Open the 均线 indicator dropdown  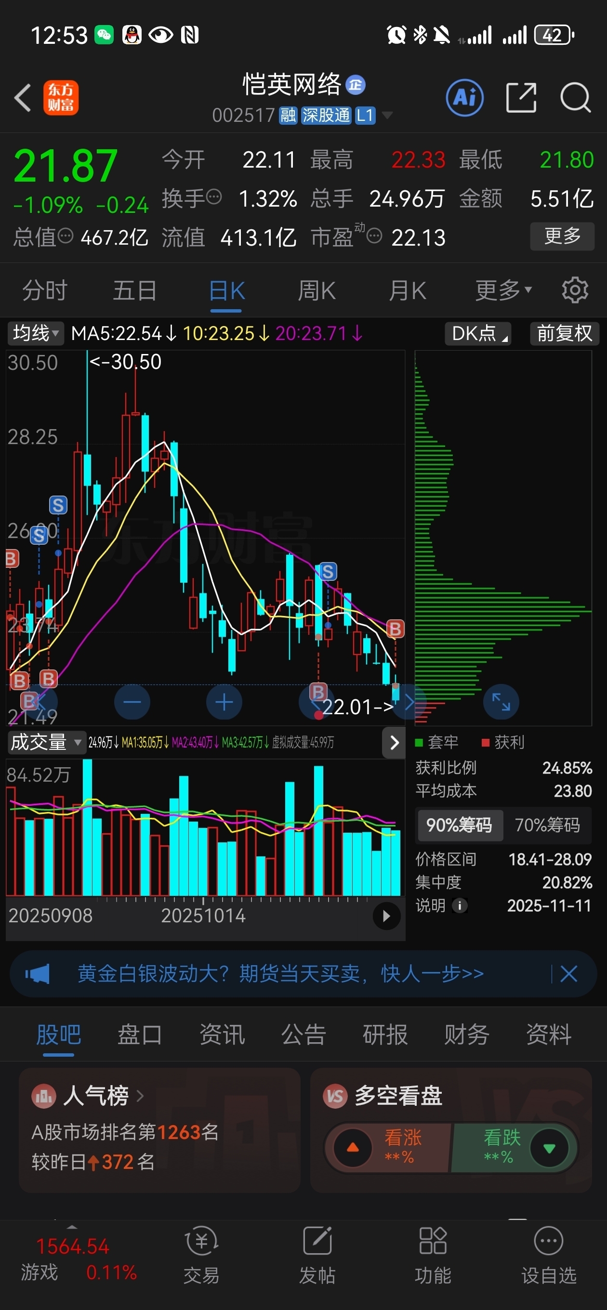36,334
